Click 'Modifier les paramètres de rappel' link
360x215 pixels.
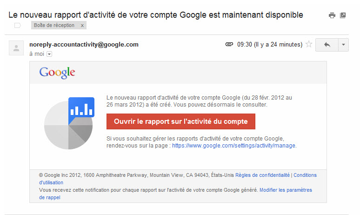(286, 190)
